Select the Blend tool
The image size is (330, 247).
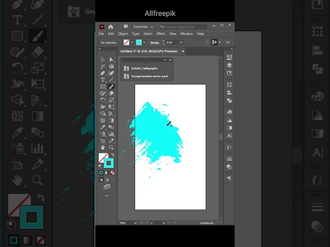tap(111, 127)
